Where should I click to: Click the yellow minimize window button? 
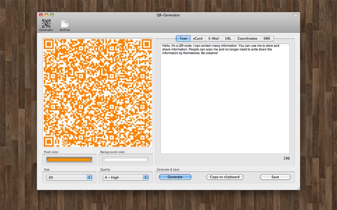click(46, 15)
